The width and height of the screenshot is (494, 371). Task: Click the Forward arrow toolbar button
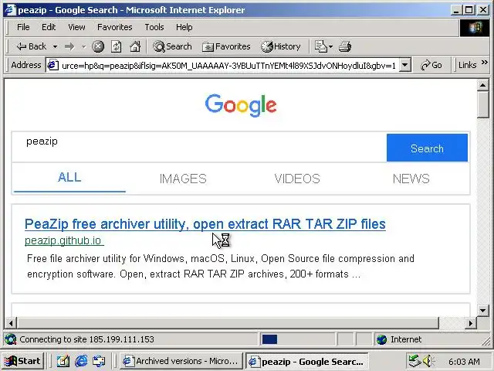(x=69, y=46)
